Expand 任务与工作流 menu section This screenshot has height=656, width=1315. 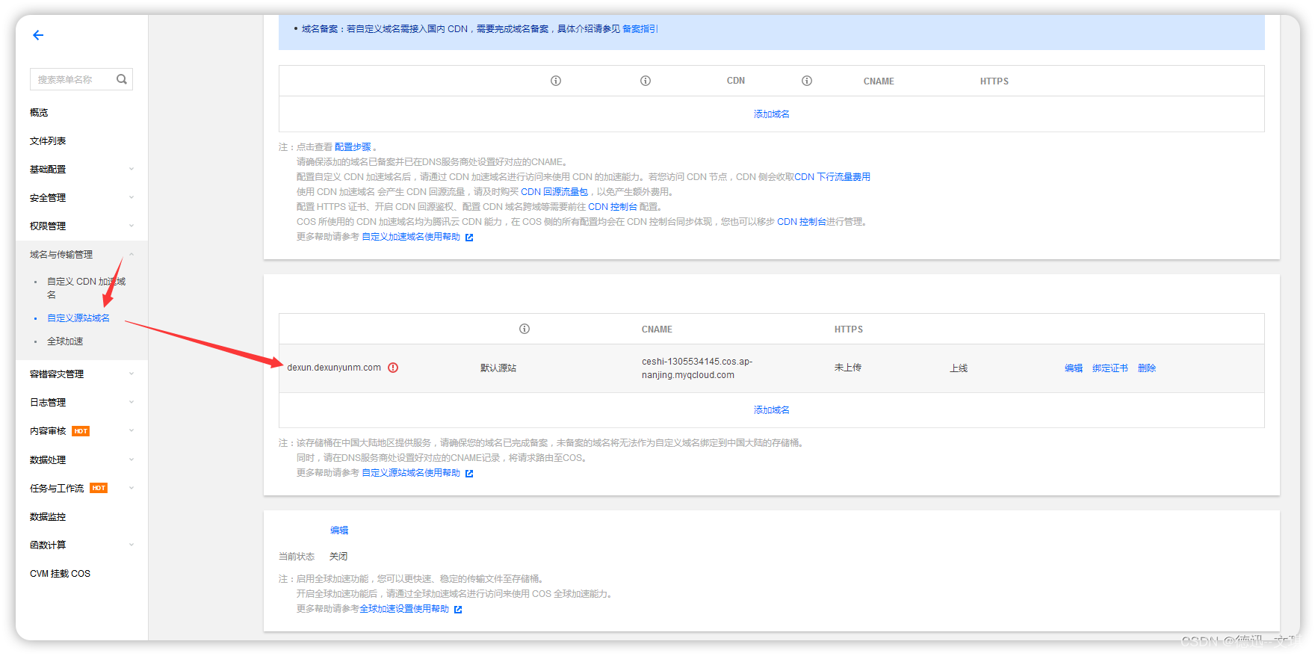point(81,489)
